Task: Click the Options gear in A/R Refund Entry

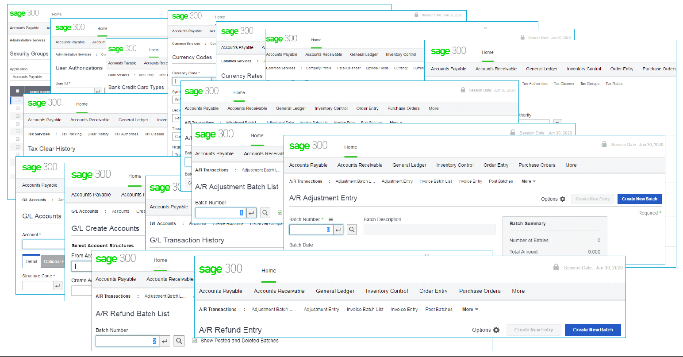Action: (496, 330)
